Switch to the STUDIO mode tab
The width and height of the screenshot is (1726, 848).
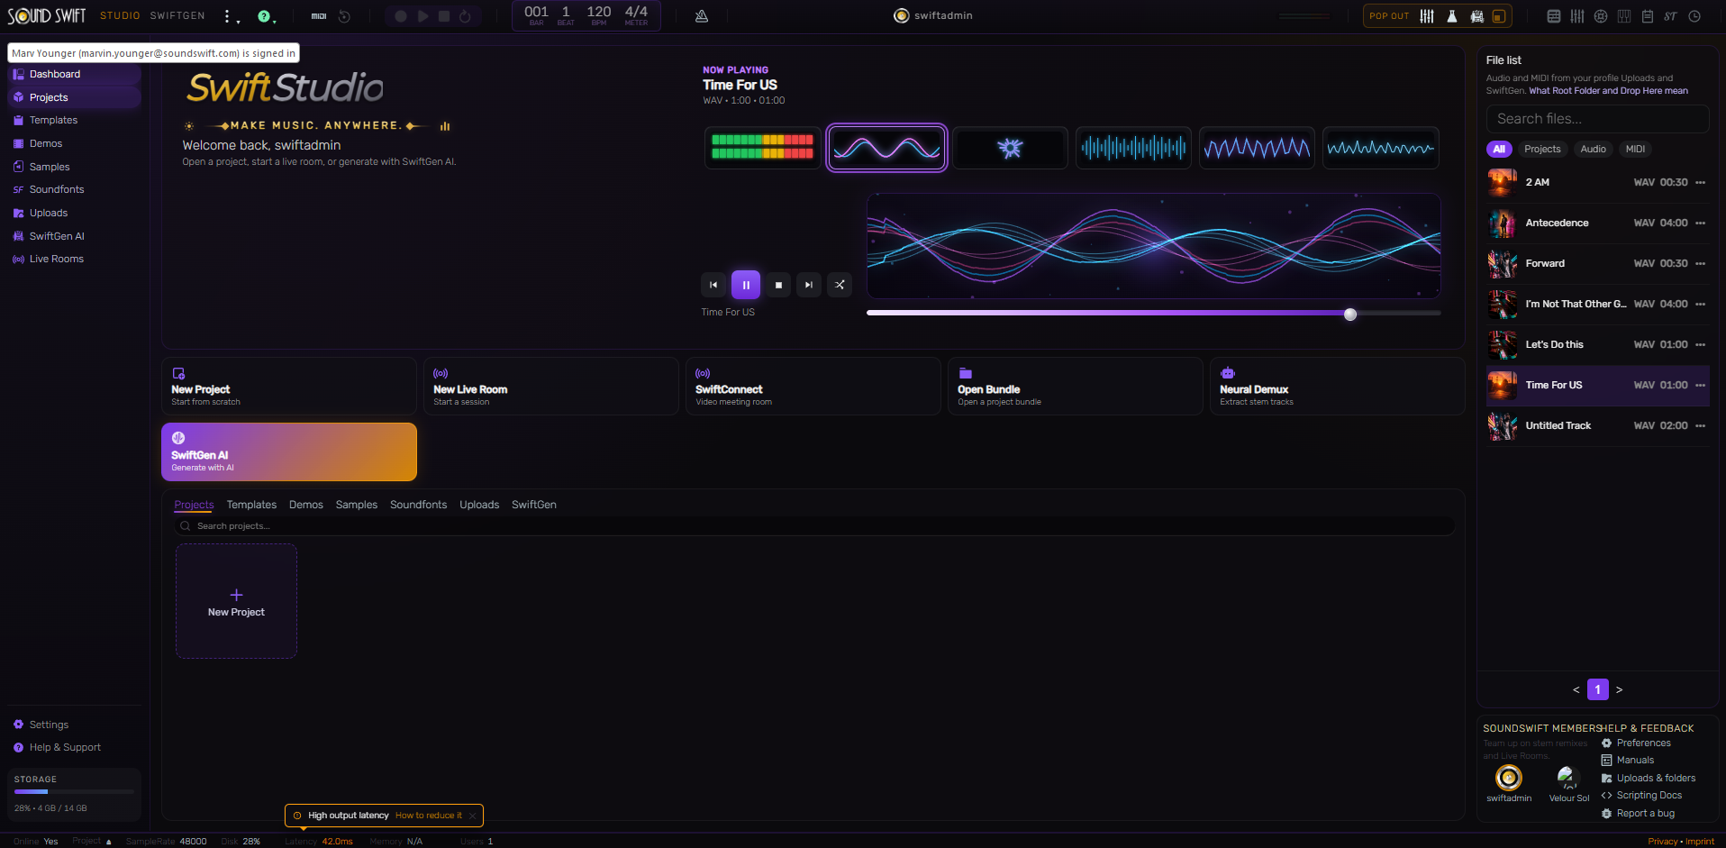(x=120, y=16)
